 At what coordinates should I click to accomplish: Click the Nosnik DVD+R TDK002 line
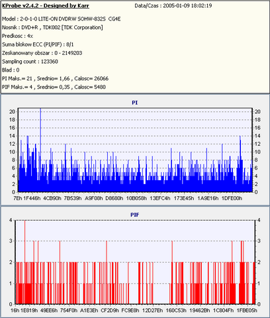pyautogui.click(x=52, y=28)
